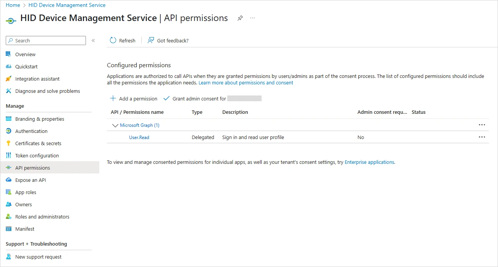Go to Expose an API
This screenshot has width=498, height=267.
[x=31, y=180]
